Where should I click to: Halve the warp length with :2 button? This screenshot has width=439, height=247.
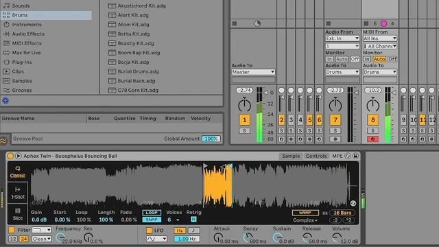(335, 220)
